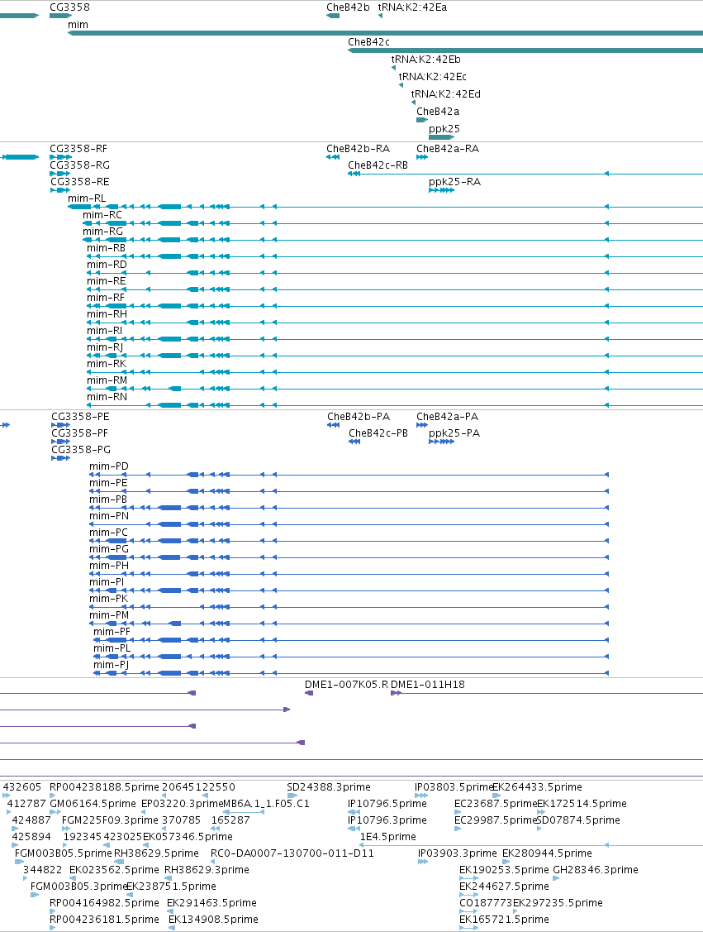The width and height of the screenshot is (703, 932).
Task: Click the RC0-DA0007-130700-011-D11 label
Action: click(x=292, y=853)
